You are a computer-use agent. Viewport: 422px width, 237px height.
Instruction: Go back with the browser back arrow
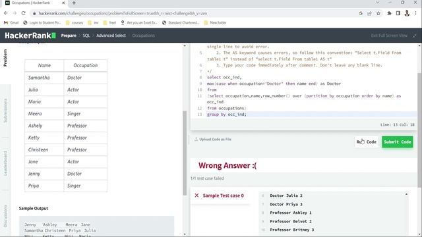pos(6,13)
